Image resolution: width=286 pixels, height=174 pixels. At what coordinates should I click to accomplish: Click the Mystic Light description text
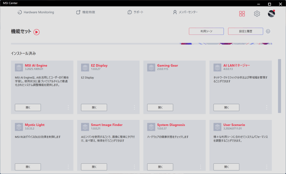point(38,137)
